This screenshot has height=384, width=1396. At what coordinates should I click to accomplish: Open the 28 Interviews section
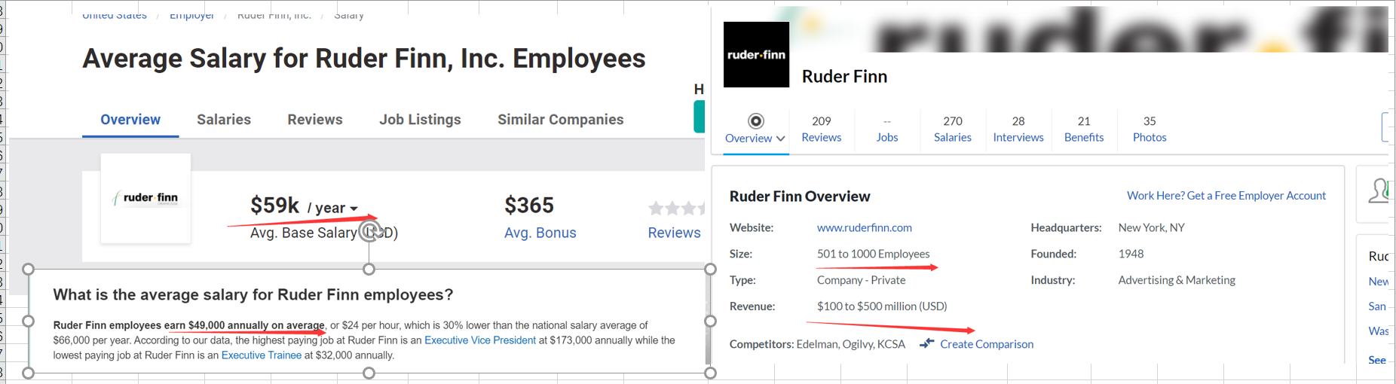click(x=1018, y=129)
